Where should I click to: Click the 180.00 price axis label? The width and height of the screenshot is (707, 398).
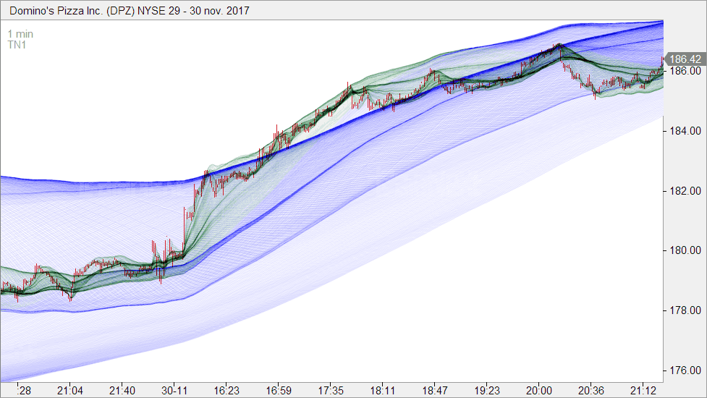[x=685, y=251]
